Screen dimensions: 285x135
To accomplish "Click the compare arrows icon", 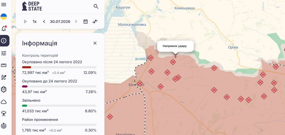I will [95, 22].
